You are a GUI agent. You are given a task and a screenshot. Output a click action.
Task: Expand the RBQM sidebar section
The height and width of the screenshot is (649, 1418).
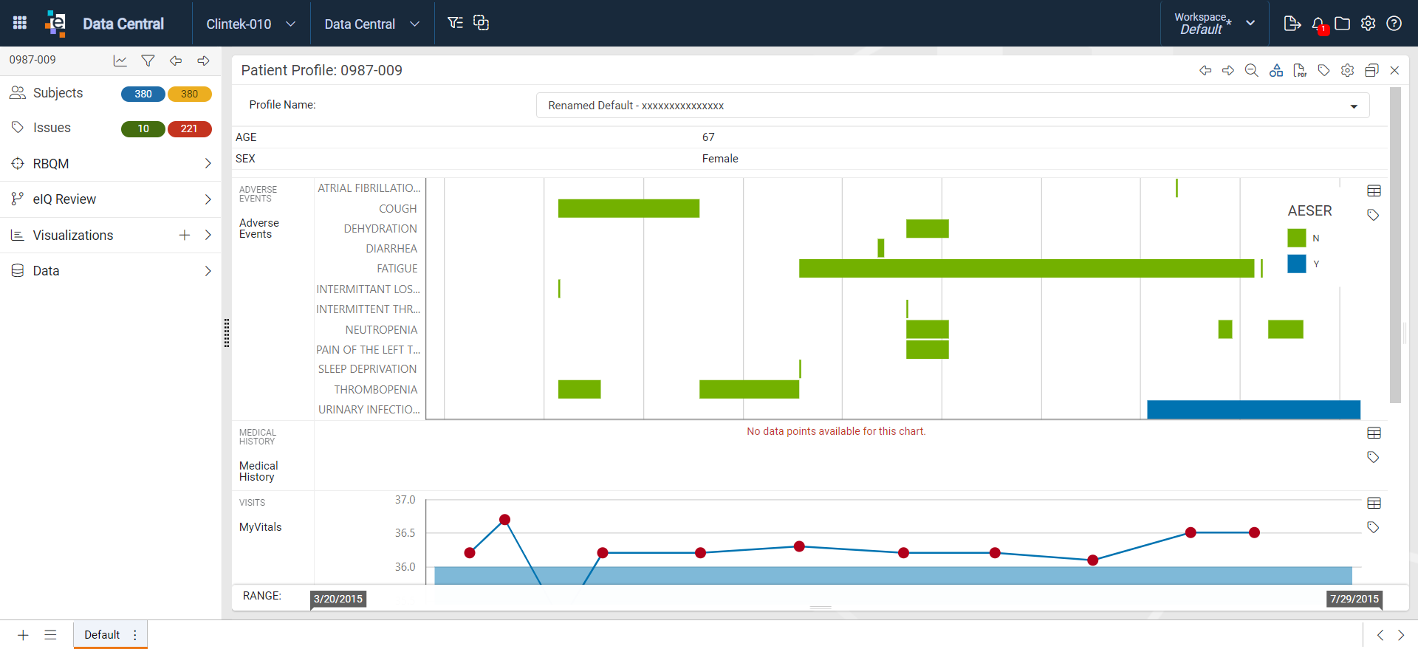(x=111, y=163)
